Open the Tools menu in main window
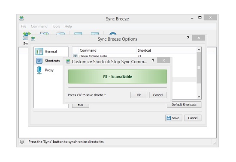This screenshot has height=162, width=236. [56, 27]
